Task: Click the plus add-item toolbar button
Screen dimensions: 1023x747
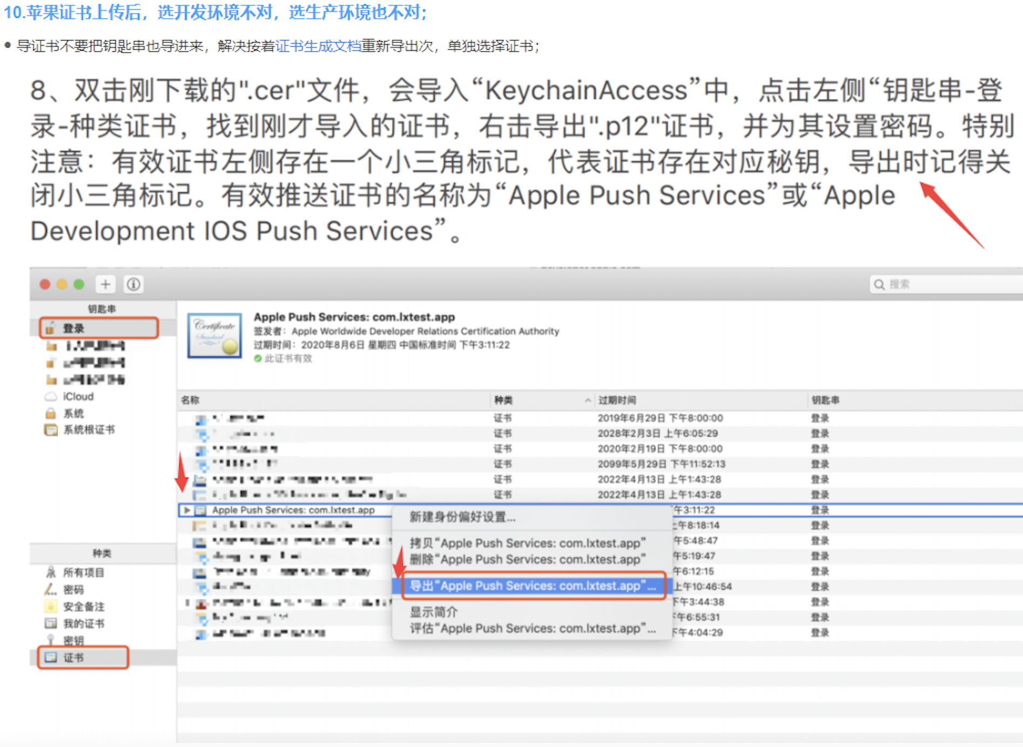Action: coord(105,284)
